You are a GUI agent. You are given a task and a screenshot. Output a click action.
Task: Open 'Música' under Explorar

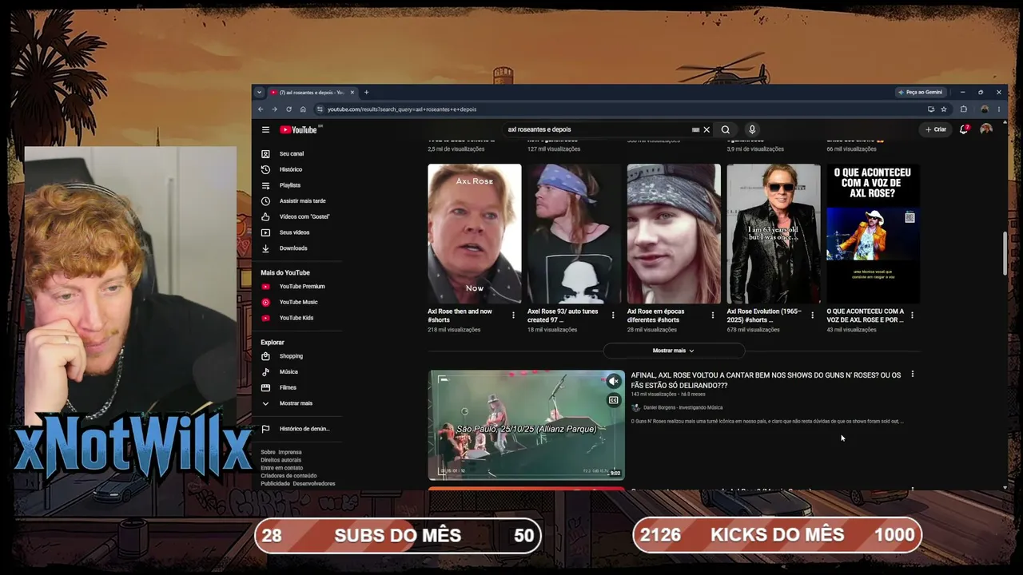[289, 371]
